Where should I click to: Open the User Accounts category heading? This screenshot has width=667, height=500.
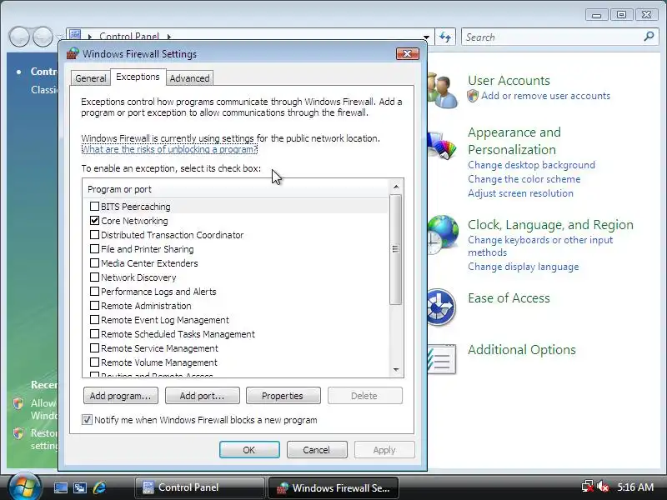click(x=509, y=80)
